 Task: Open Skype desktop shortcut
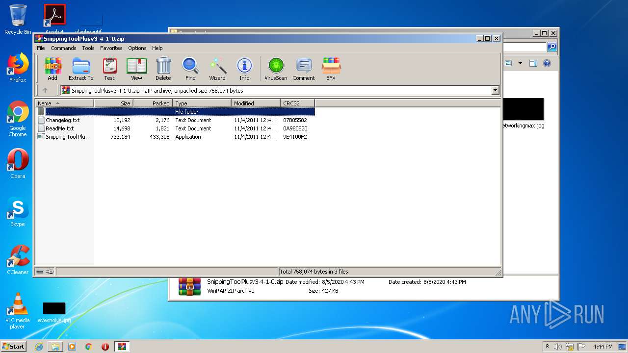tap(18, 212)
